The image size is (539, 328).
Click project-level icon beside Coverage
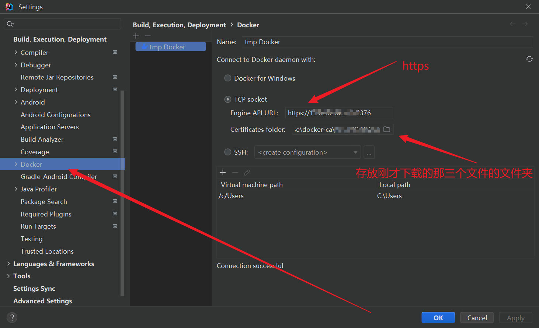point(115,151)
